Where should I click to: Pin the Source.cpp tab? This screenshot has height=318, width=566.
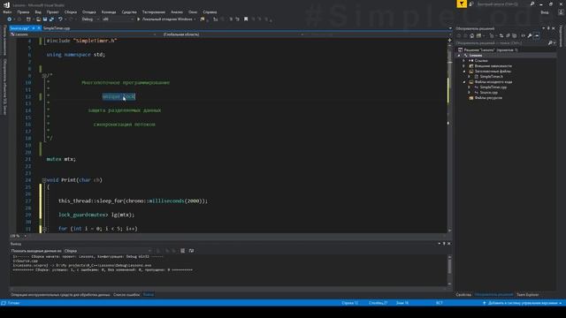[x=34, y=28]
